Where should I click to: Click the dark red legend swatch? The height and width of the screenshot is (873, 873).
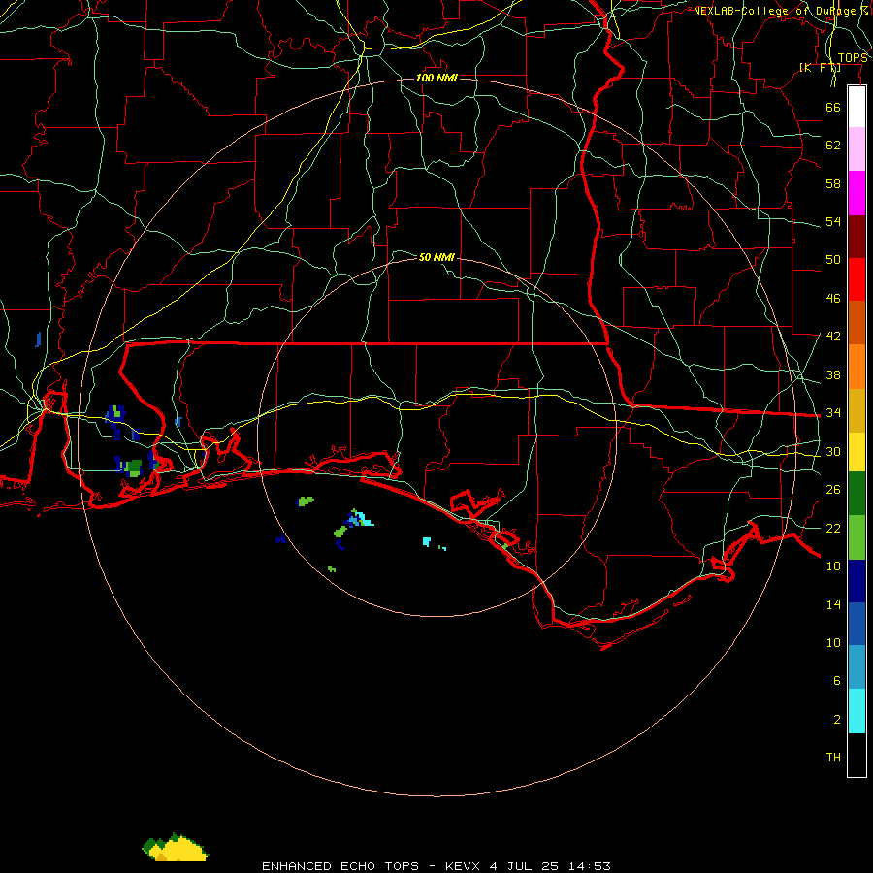pyautogui.click(x=857, y=236)
